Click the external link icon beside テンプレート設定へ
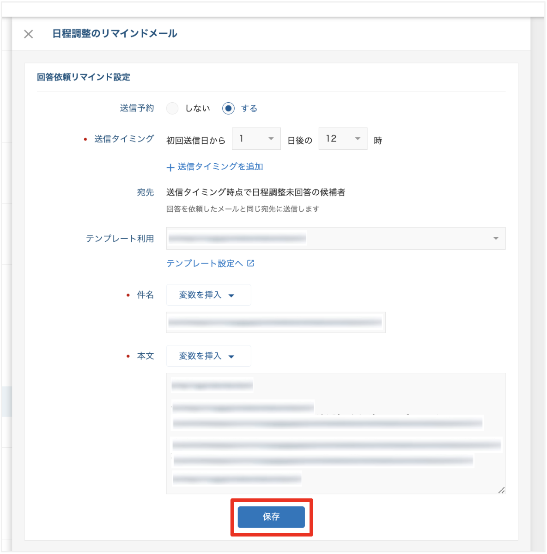The image size is (547, 554). point(250,263)
